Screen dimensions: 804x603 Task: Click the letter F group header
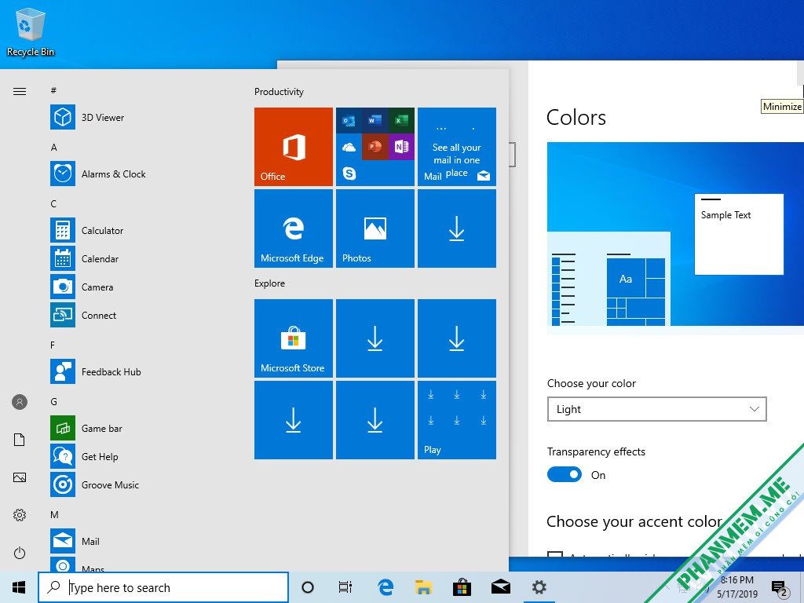(x=53, y=345)
